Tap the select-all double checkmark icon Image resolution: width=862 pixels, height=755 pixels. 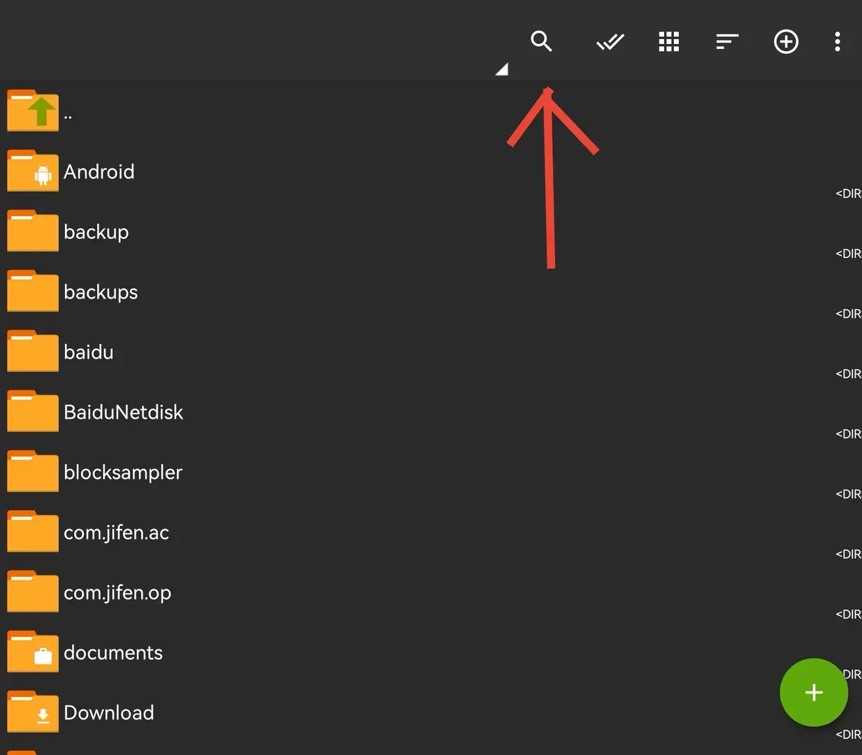coord(610,42)
